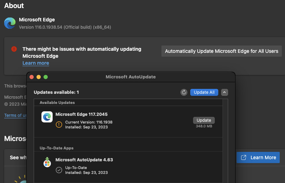Screen dimensions: 285x183
Task: Click the circular check-for-updates refresh icon
Action: click(x=184, y=92)
